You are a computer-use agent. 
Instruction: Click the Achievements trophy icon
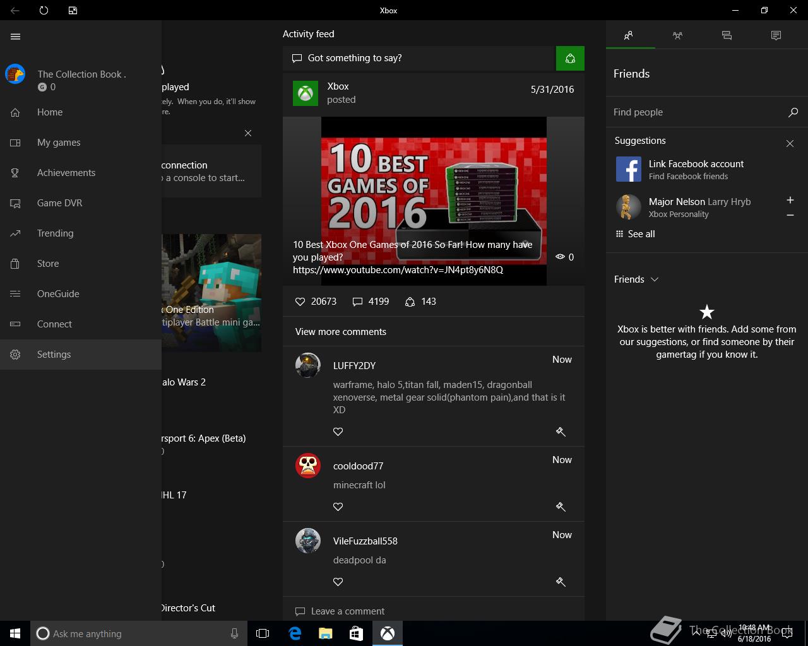(15, 173)
